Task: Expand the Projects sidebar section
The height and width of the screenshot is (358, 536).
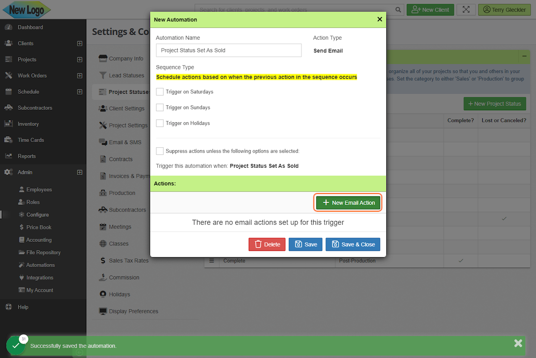Action: point(80,59)
